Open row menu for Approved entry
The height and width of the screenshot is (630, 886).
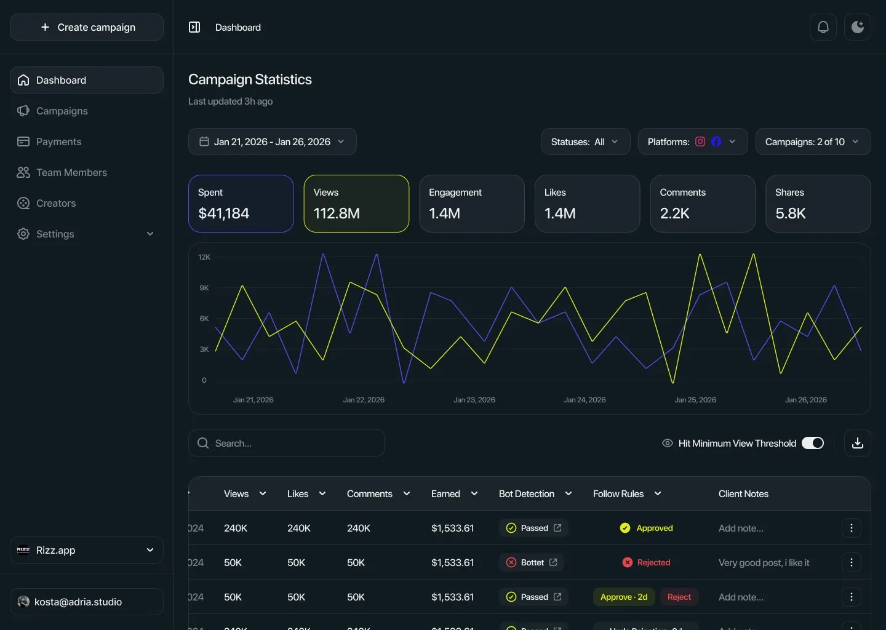pyautogui.click(x=851, y=528)
